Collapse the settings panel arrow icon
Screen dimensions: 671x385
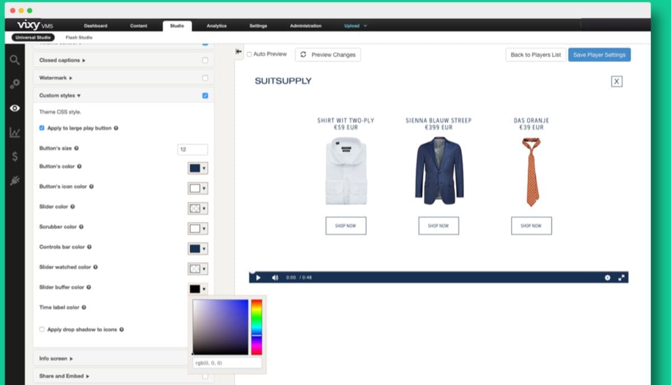click(239, 51)
